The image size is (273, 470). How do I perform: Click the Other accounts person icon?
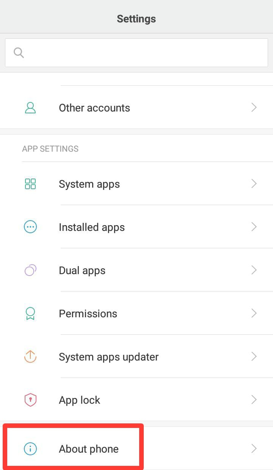(x=30, y=107)
